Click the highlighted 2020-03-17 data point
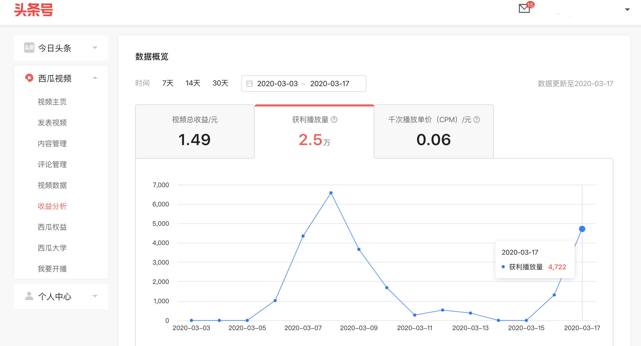 [x=582, y=229]
